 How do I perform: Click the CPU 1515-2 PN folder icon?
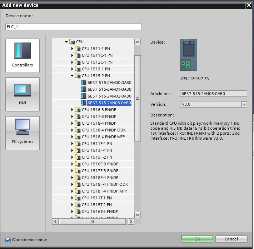pos(78,76)
